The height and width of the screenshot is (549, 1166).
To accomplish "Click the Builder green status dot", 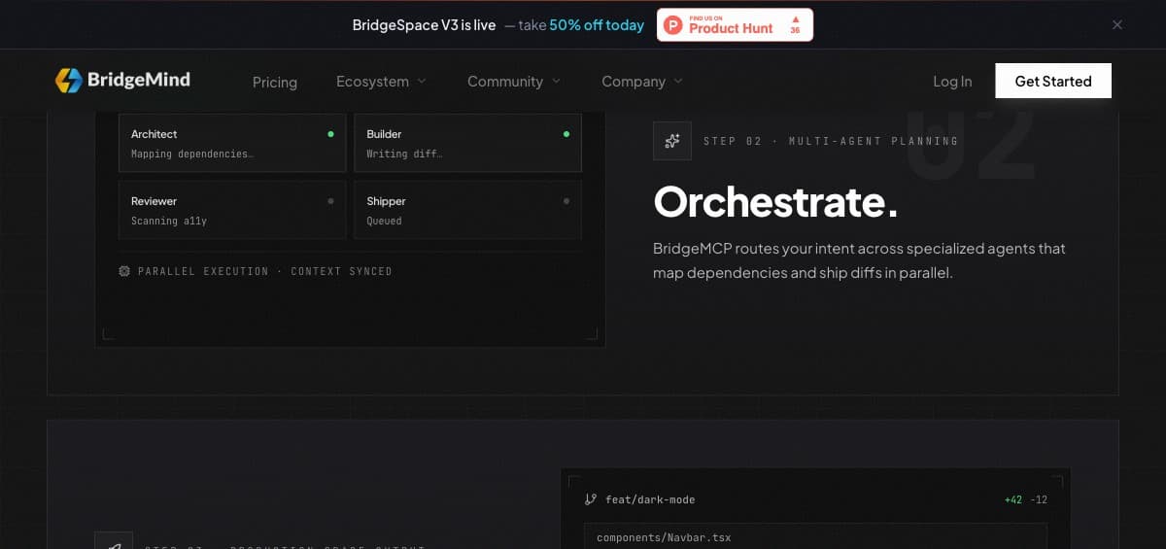I will click(566, 134).
